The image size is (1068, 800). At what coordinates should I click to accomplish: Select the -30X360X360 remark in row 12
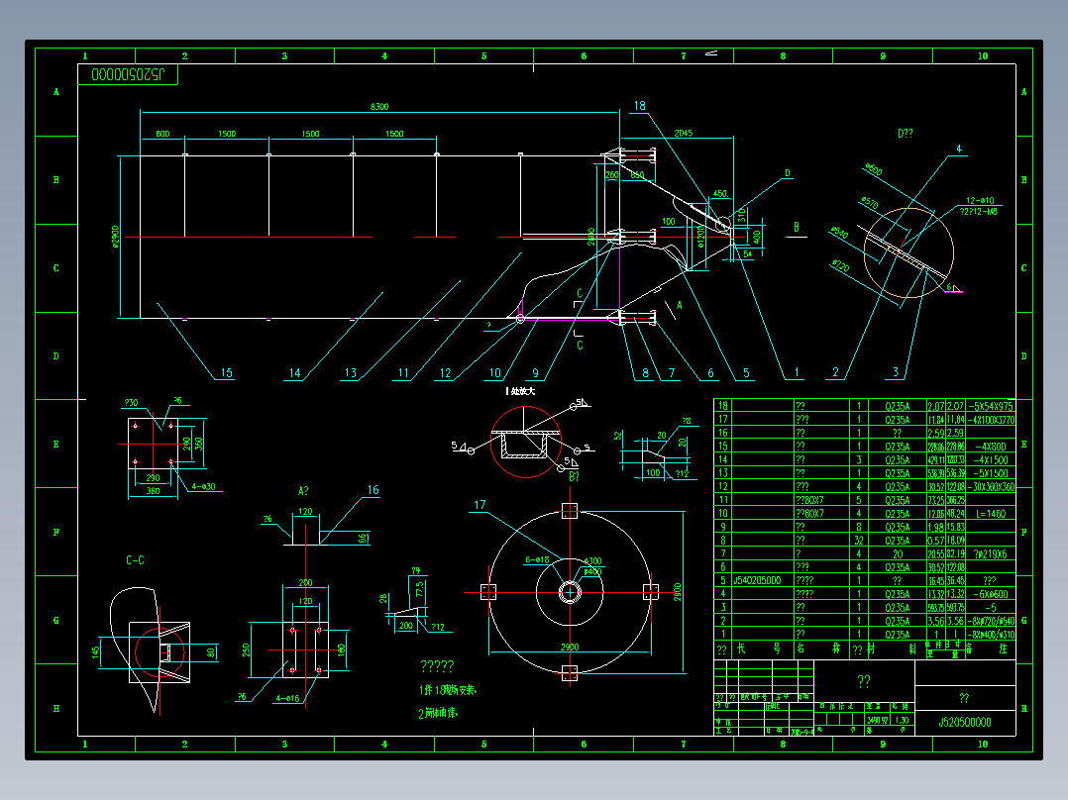coord(991,487)
